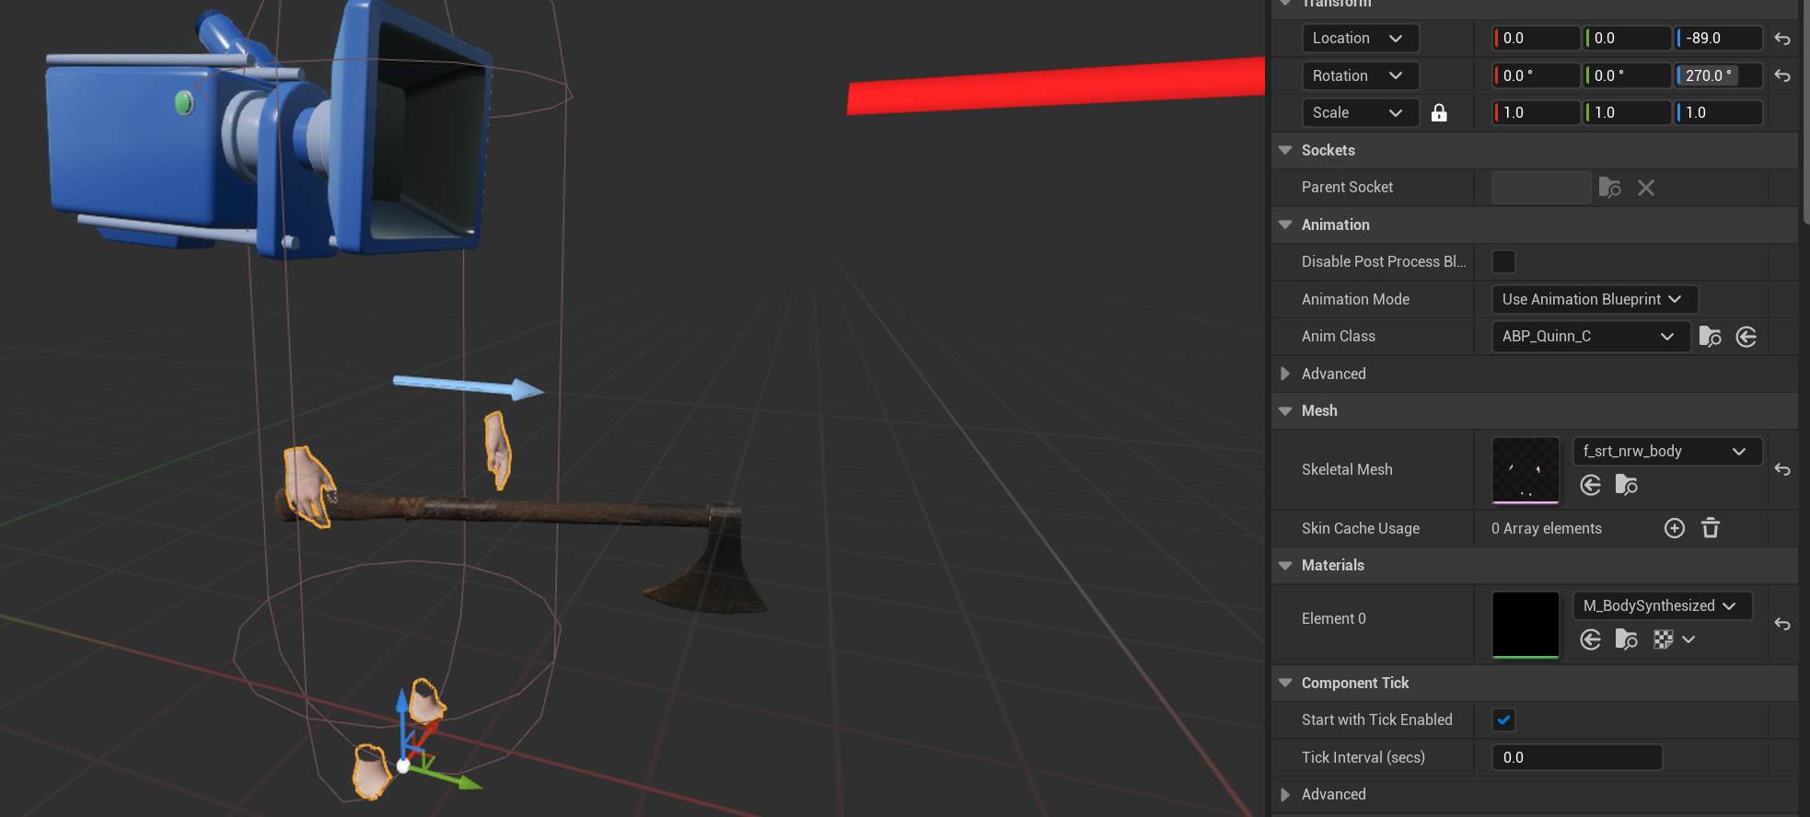Click the Scale Z value field
The image size is (1810, 817).
coord(1719,112)
